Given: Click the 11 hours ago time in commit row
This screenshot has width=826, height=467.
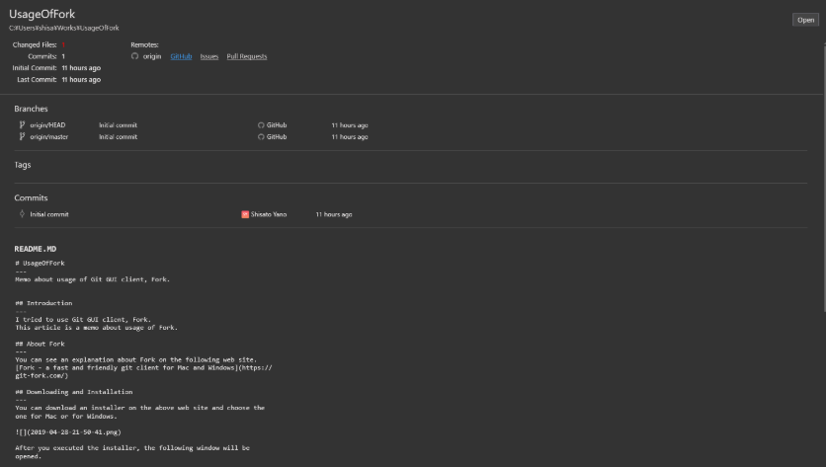Looking at the screenshot, I should point(334,214).
